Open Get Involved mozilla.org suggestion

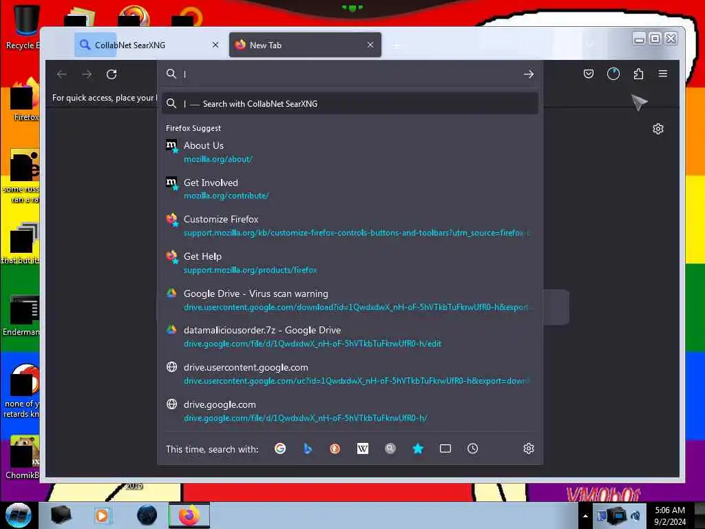[x=350, y=189]
